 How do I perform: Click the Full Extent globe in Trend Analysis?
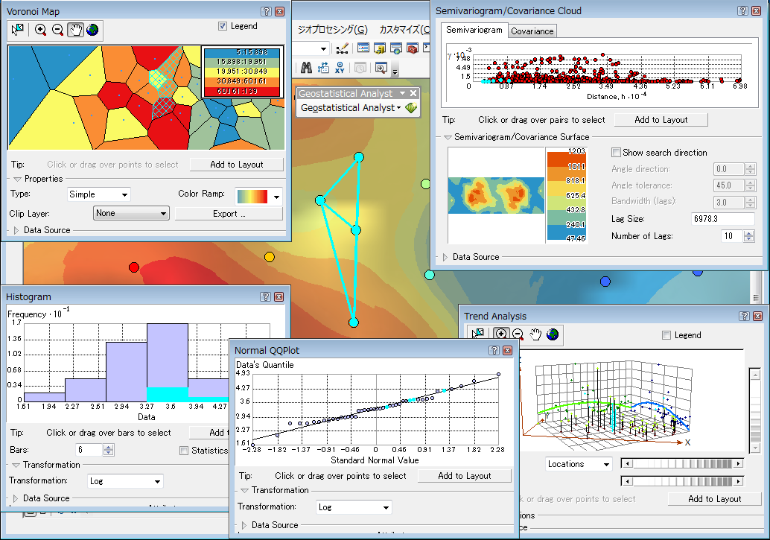click(x=552, y=334)
